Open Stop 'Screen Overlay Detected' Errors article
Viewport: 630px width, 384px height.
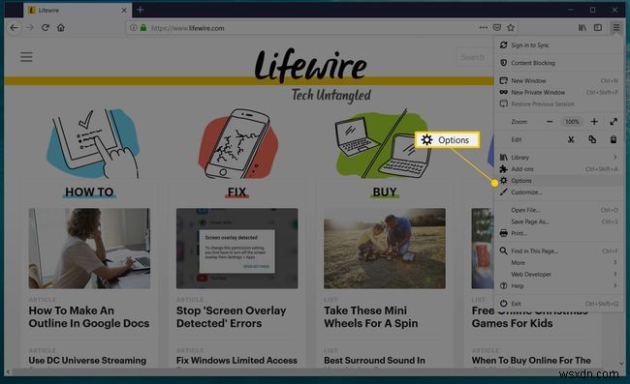(231, 316)
